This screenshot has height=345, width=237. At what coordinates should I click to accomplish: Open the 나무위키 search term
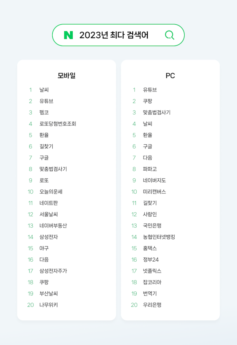[x=48, y=305]
